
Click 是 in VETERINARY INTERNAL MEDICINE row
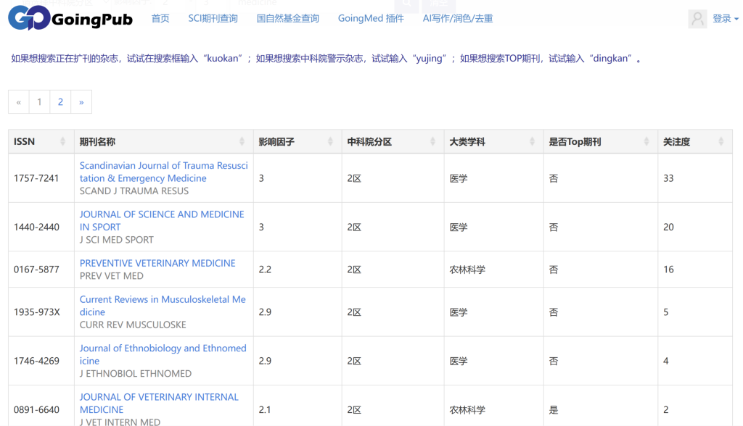point(554,410)
